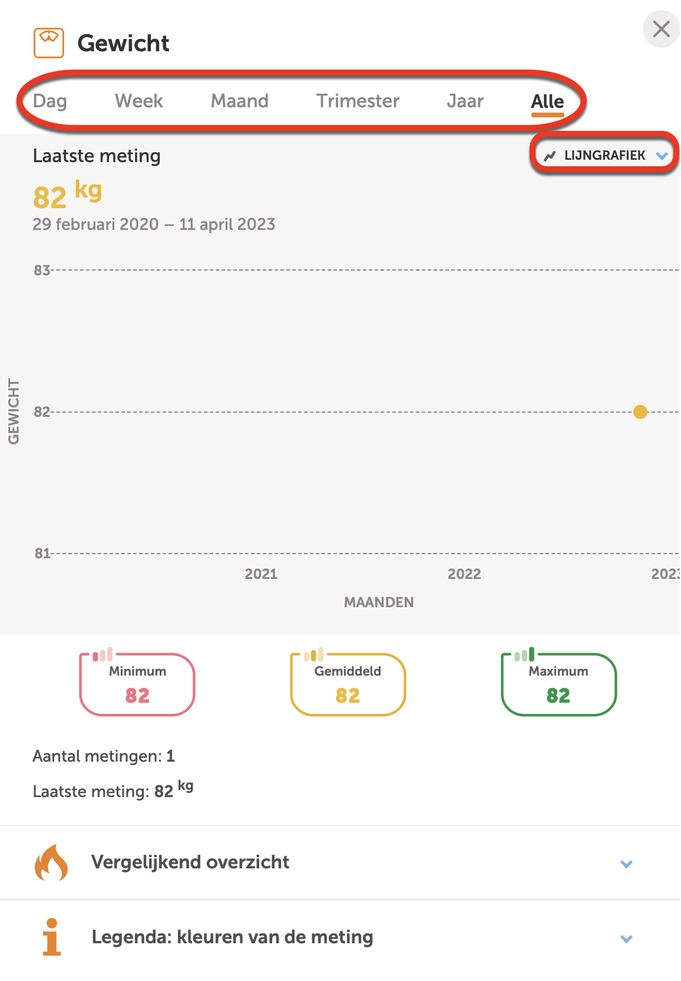
Task: Close the Gewicht panel
Action: pyautogui.click(x=661, y=29)
